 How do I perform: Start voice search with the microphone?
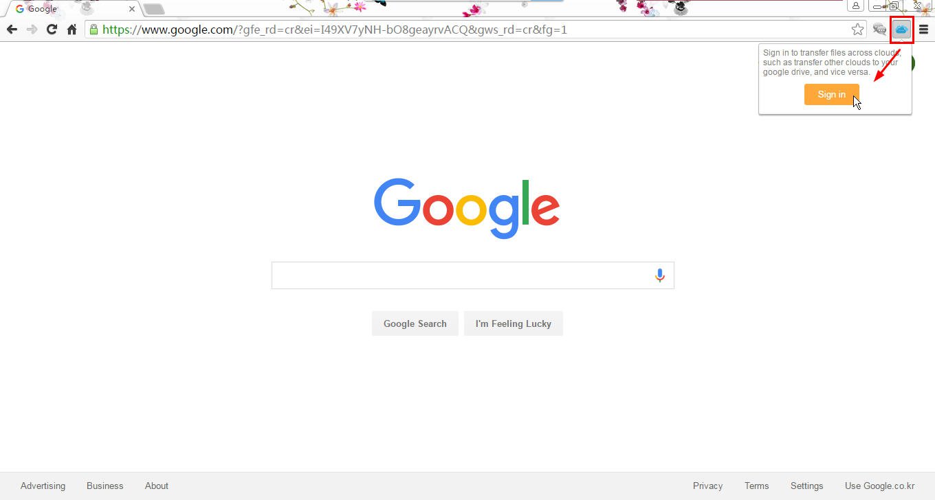point(659,275)
